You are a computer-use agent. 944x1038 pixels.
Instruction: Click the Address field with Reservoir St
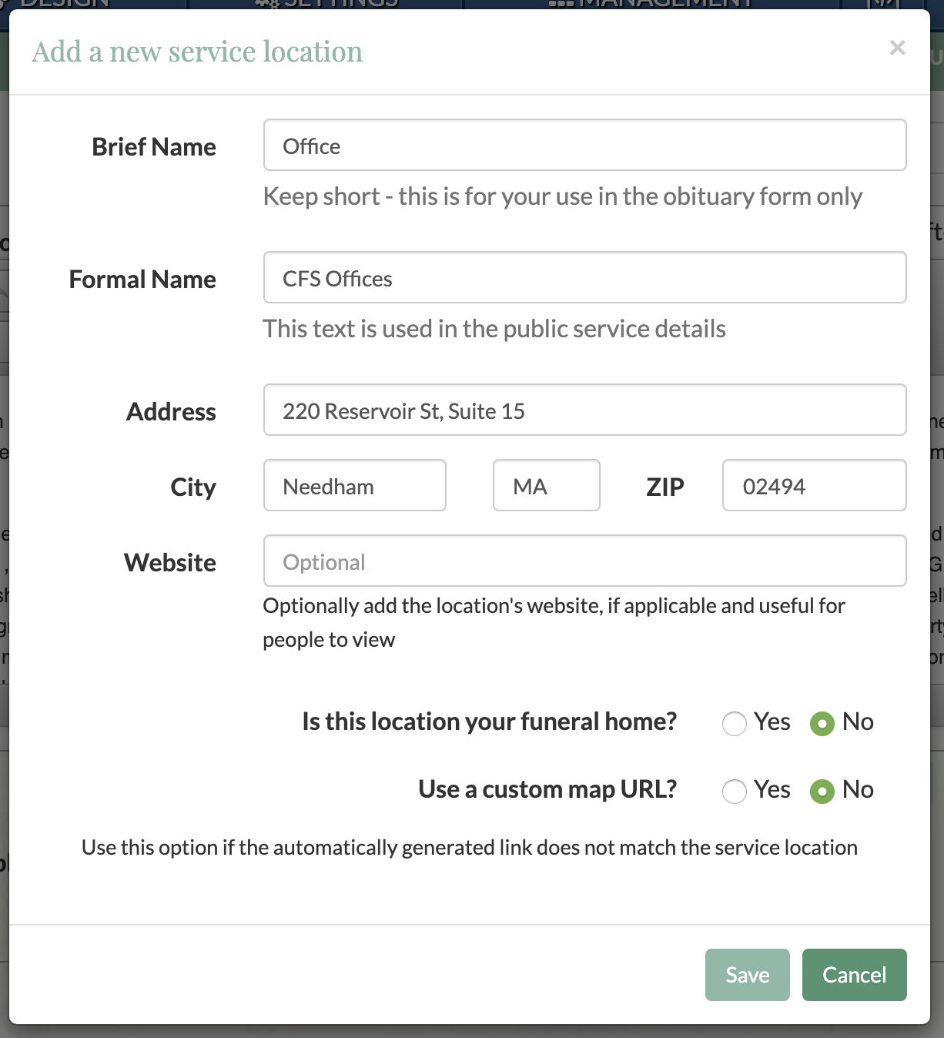click(584, 410)
